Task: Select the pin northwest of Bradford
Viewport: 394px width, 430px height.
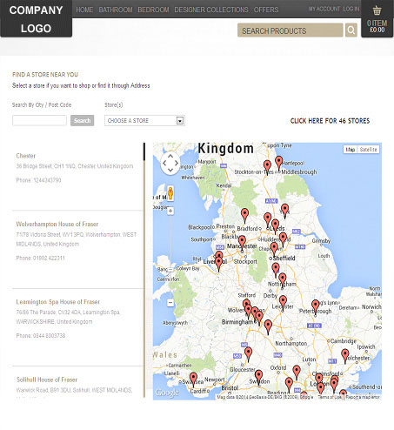Action: [x=245, y=216]
